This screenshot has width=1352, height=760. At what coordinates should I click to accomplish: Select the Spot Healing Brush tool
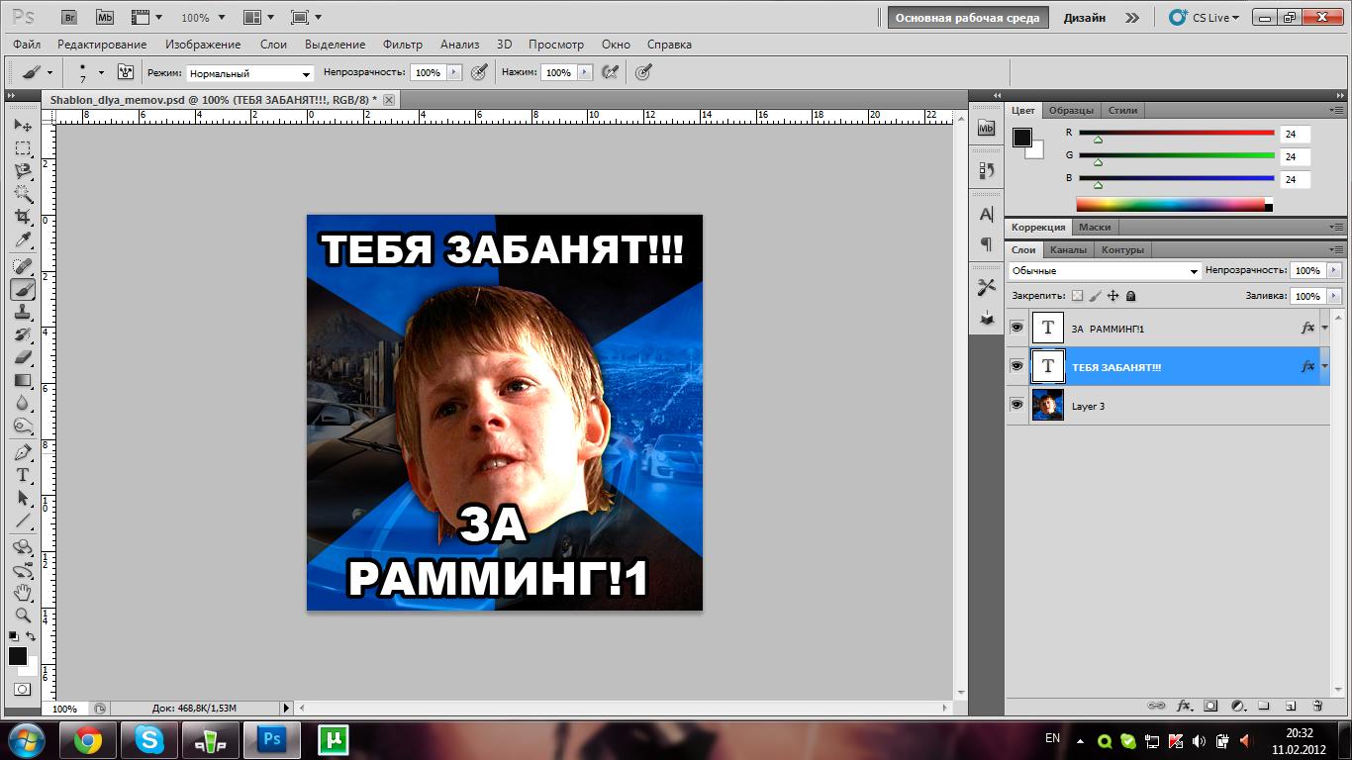tap(23, 266)
